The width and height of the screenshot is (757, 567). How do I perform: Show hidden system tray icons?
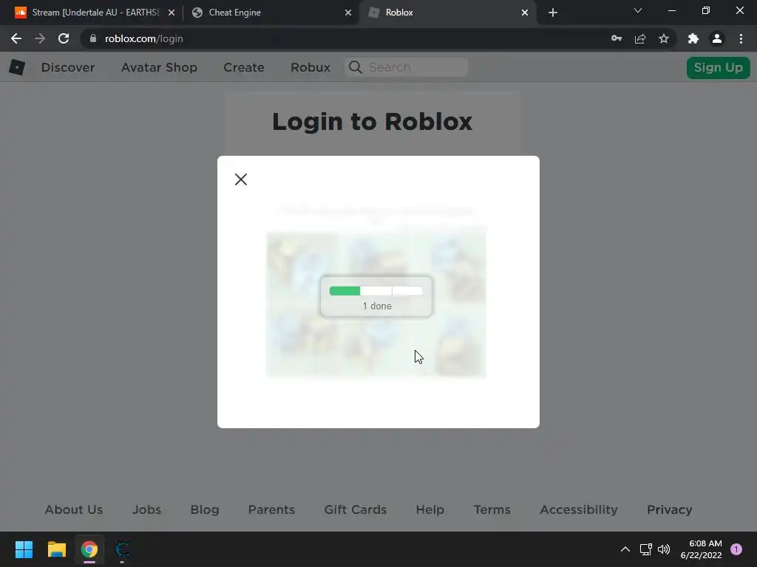point(625,549)
